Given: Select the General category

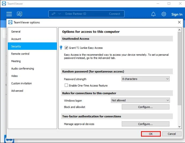Looking at the screenshot, I should pyautogui.click(x=32, y=32).
